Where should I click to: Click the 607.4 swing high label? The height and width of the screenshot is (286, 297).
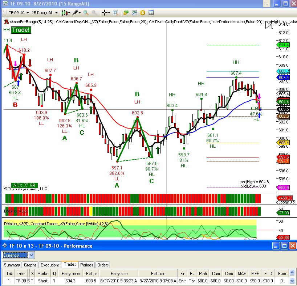coord(236,73)
